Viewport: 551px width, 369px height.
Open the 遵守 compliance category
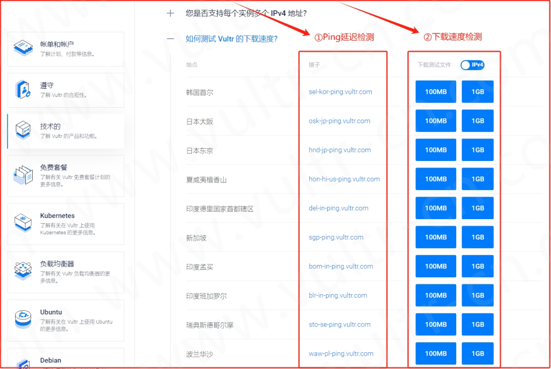click(x=66, y=90)
